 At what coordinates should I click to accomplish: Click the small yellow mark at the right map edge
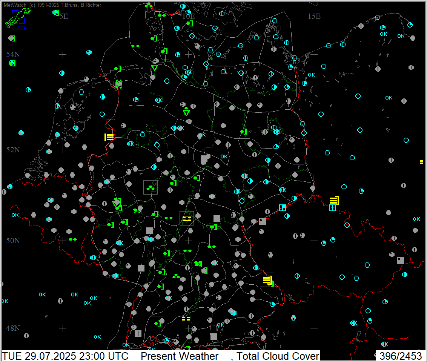pyautogui.click(x=422, y=162)
